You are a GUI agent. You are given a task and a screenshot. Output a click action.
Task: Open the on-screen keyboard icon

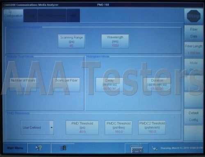click(x=137, y=149)
